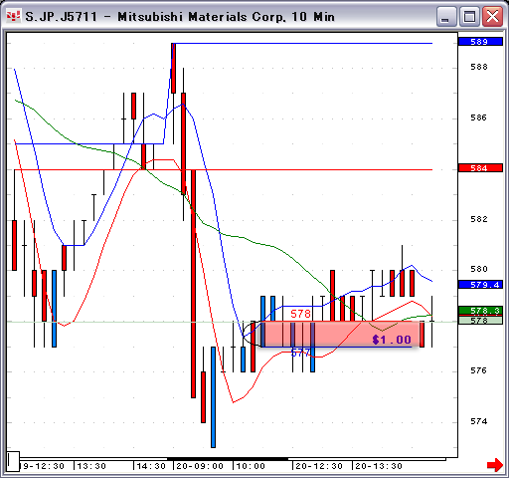This screenshot has width=509, height=478.
Task: Maximize the chart window
Action: pyautogui.click(x=469, y=16)
